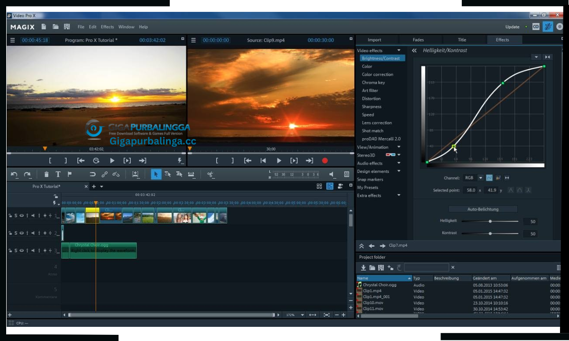Solo track 1 with the S button

16,216
